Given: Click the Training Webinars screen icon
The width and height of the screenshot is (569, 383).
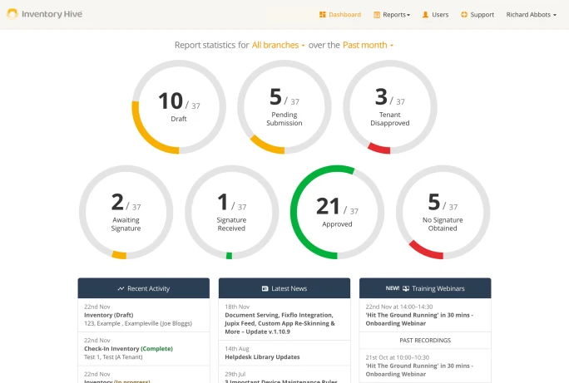Looking at the screenshot, I should (x=406, y=288).
